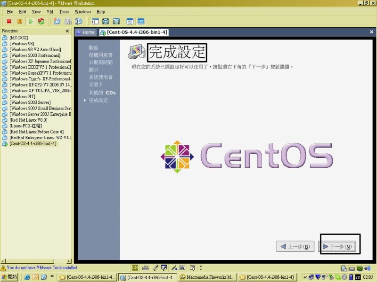Toggle the sidebar with the toolbar icon
Screen dimensions: 377x282
(x=95, y=21)
